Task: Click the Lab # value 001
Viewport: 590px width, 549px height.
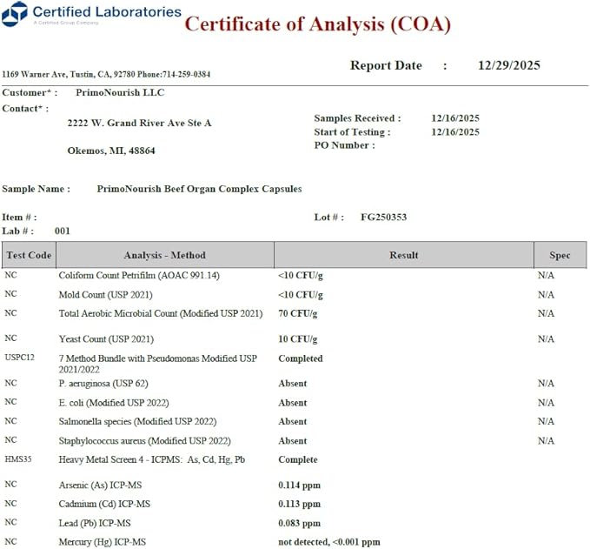Action: coord(63,231)
